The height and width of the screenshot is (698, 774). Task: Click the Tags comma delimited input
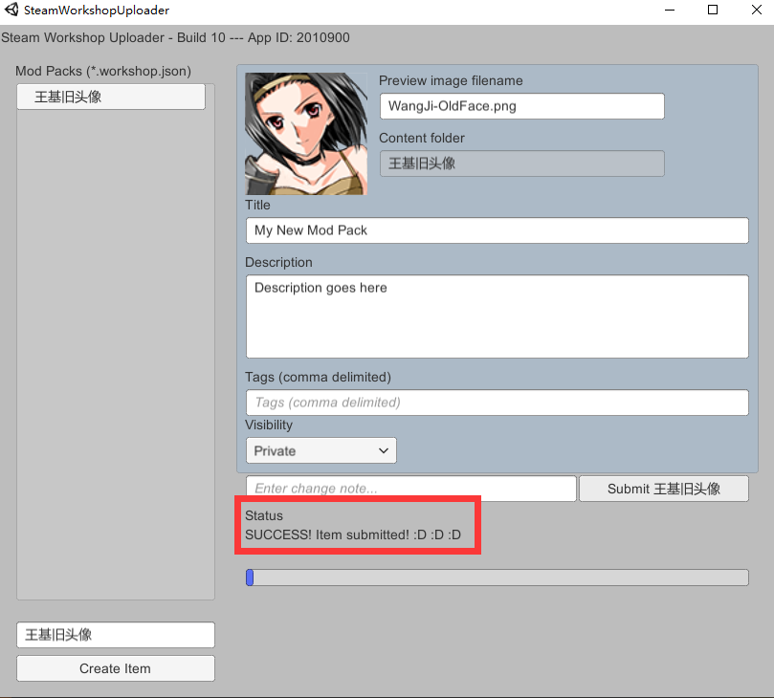498,403
